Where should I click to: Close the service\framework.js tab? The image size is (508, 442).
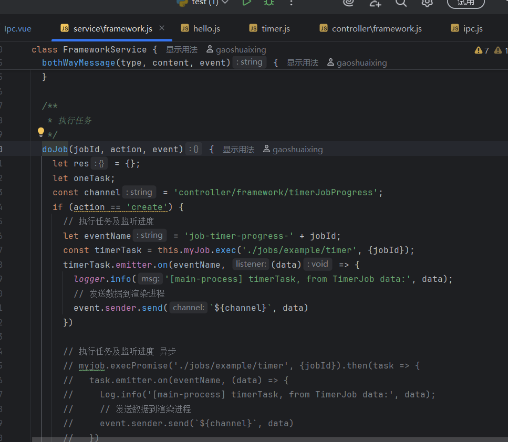(x=162, y=28)
